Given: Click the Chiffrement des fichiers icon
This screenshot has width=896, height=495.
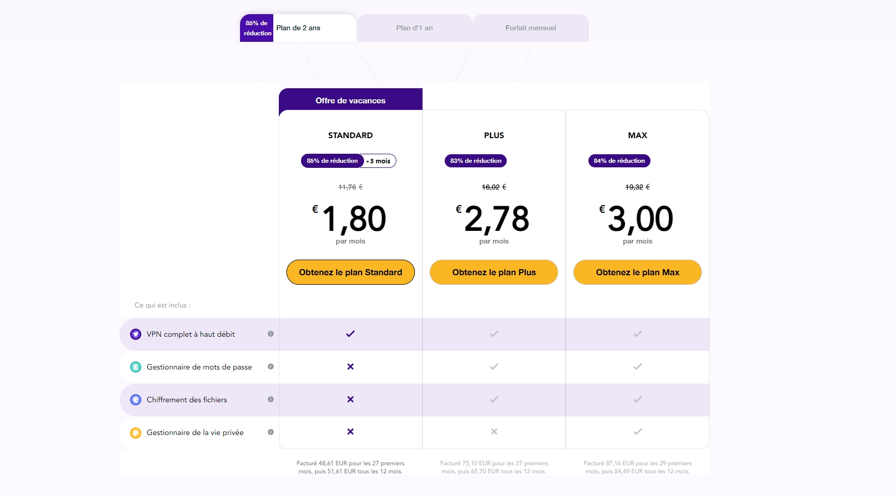Looking at the screenshot, I should [136, 400].
